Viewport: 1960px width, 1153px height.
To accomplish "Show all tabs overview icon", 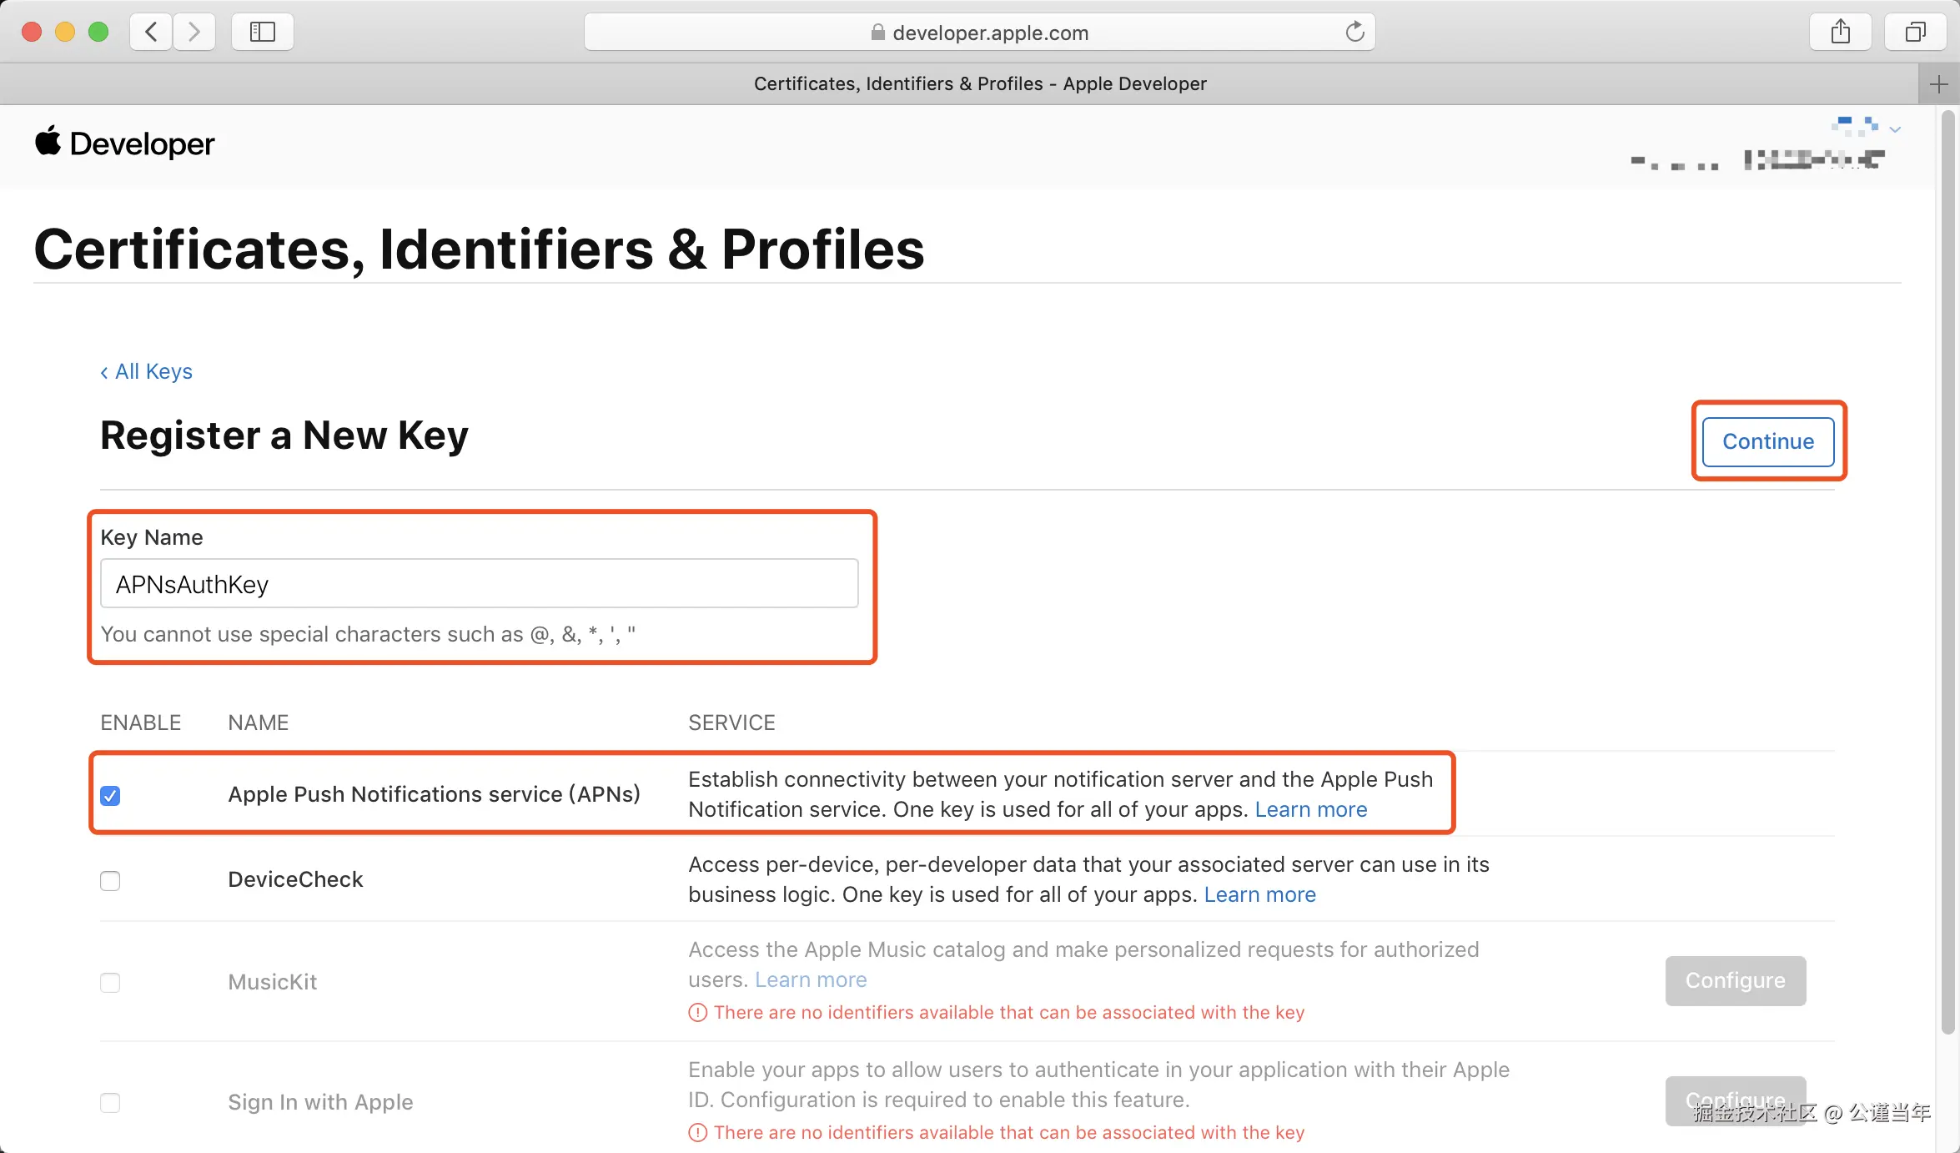I will pos(1915,33).
